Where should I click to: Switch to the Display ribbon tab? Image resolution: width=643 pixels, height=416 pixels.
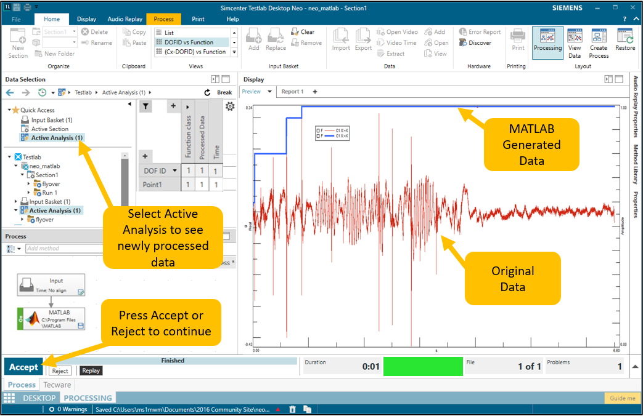[x=86, y=19]
